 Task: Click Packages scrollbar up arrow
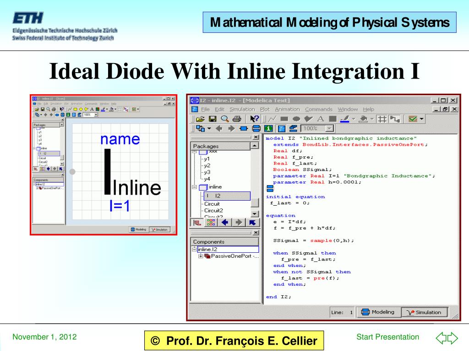pos(255,146)
